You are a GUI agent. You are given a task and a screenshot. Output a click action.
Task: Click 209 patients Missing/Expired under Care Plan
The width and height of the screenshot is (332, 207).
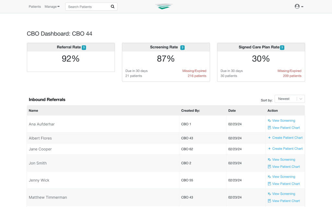(x=292, y=76)
